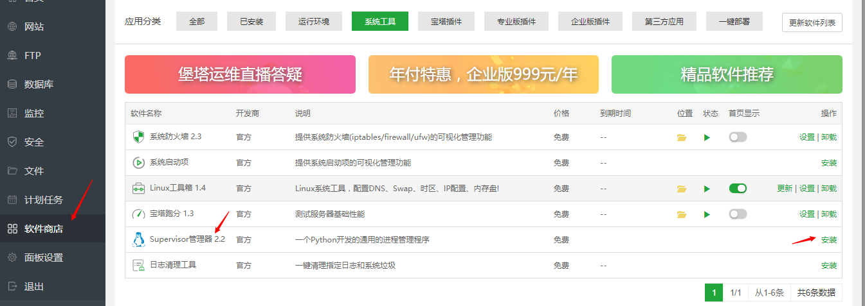
Task: Select the 系统工具 category tab
Action: coord(380,21)
